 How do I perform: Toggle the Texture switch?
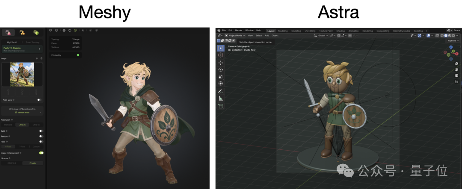(x=41, y=137)
